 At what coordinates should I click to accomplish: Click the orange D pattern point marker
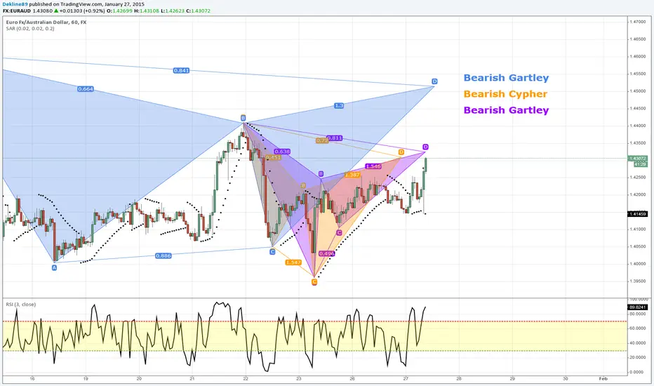pyautogui.click(x=401, y=152)
